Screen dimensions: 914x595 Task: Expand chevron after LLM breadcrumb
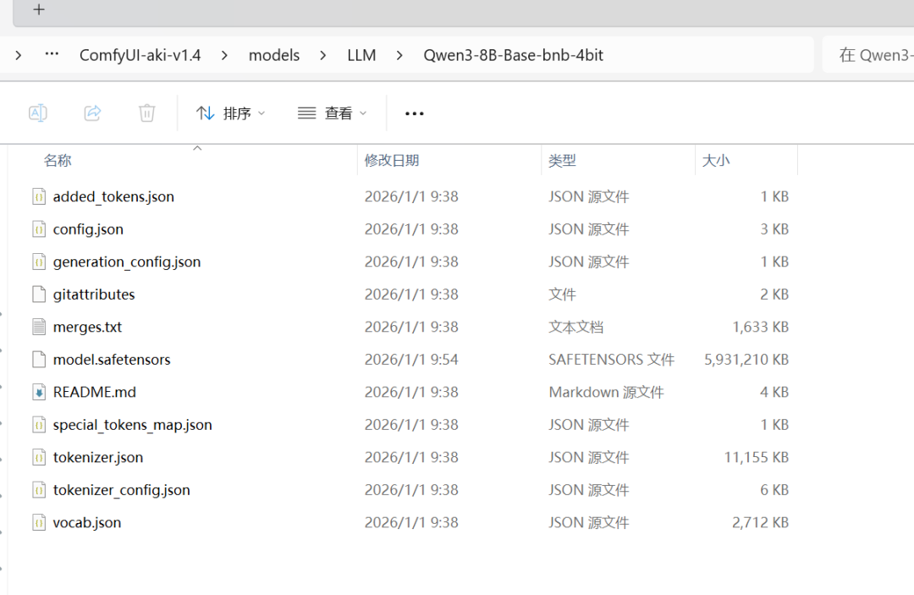click(x=399, y=56)
